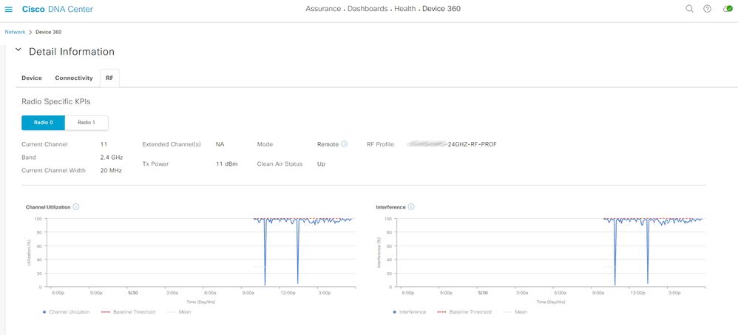
Task: Select the Radio 1 button
Action: (x=87, y=122)
